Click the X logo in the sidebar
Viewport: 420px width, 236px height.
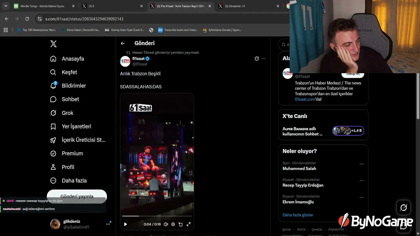click(53, 44)
